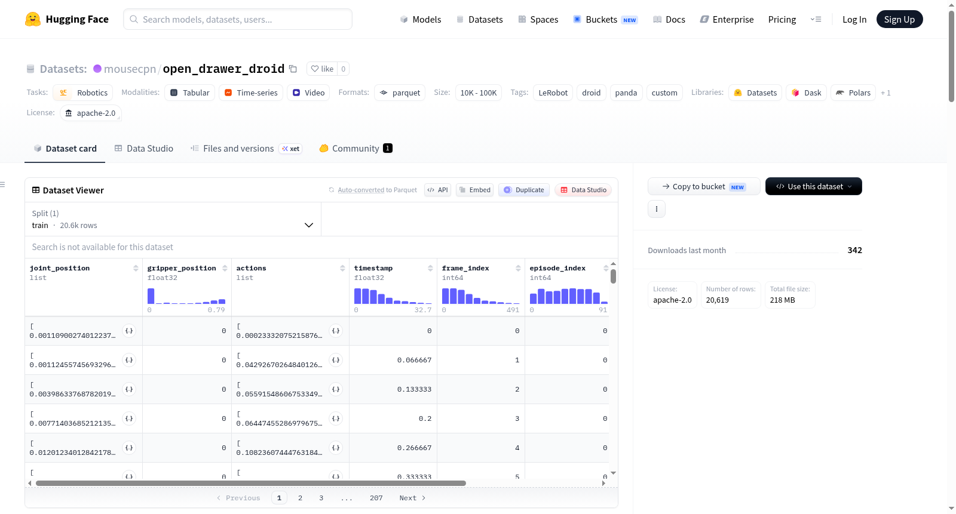Expand the Split train dropdown

(x=173, y=219)
